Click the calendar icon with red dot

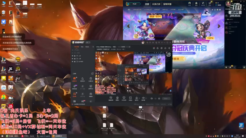pos(154,48)
